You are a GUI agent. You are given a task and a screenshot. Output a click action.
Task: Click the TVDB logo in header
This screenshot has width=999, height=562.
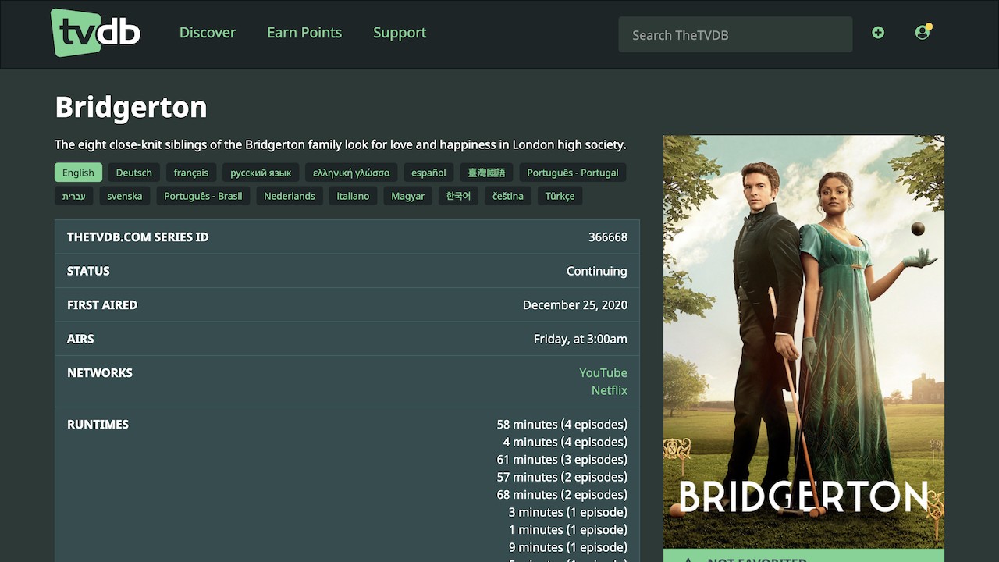click(95, 33)
